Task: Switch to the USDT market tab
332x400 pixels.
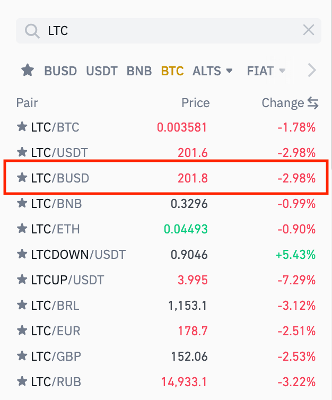Action: point(102,71)
